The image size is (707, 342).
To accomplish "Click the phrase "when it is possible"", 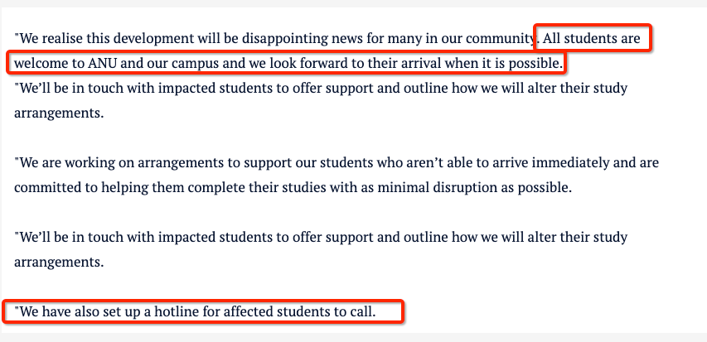I will (x=509, y=63).
